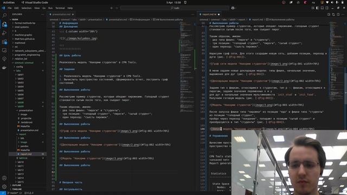Open the Extensions view
This screenshot has height=195, width=347.
[x=4, y=42]
